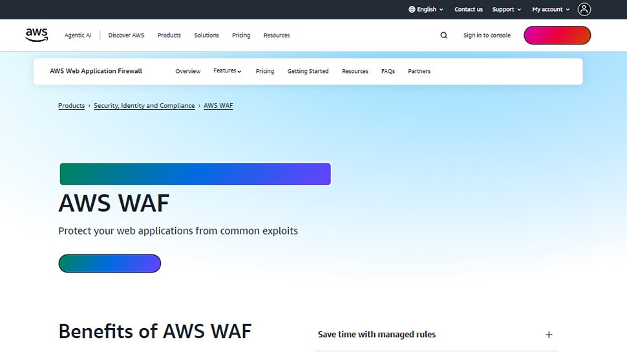Click 'Protect your web applications' tagline
This screenshot has height=352, width=627.
(x=178, y=231)
